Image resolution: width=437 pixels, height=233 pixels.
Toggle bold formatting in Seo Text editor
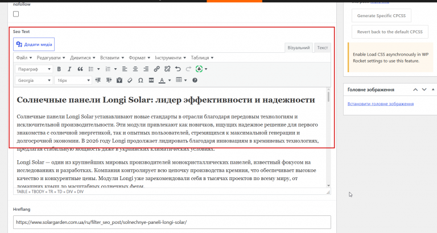59,69
